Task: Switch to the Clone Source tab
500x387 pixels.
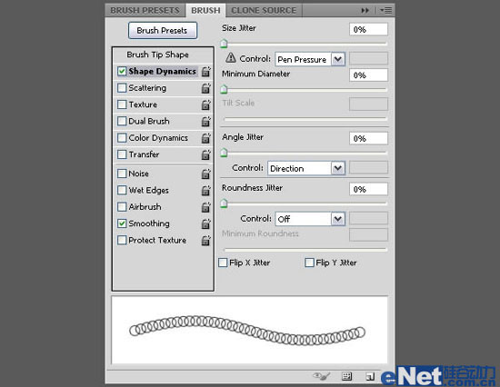Action: (x=264, y=11)
